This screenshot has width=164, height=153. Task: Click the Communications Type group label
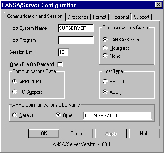pyautogui.click(x=34, y=71)
